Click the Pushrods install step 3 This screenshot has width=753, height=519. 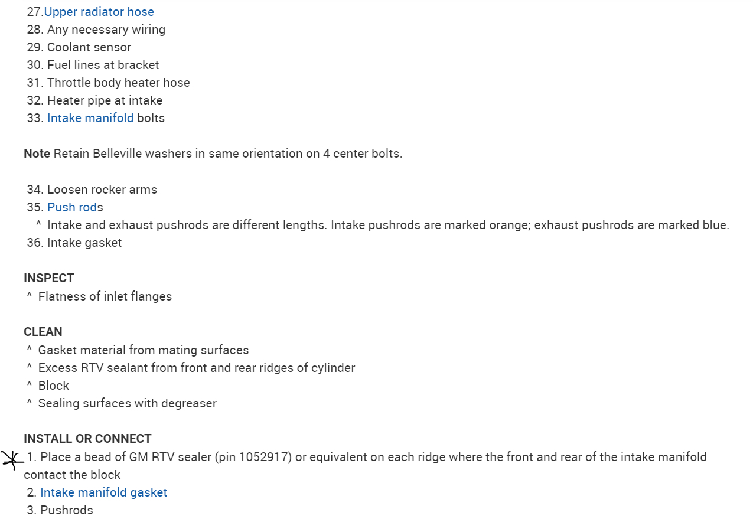click(66, 510)
